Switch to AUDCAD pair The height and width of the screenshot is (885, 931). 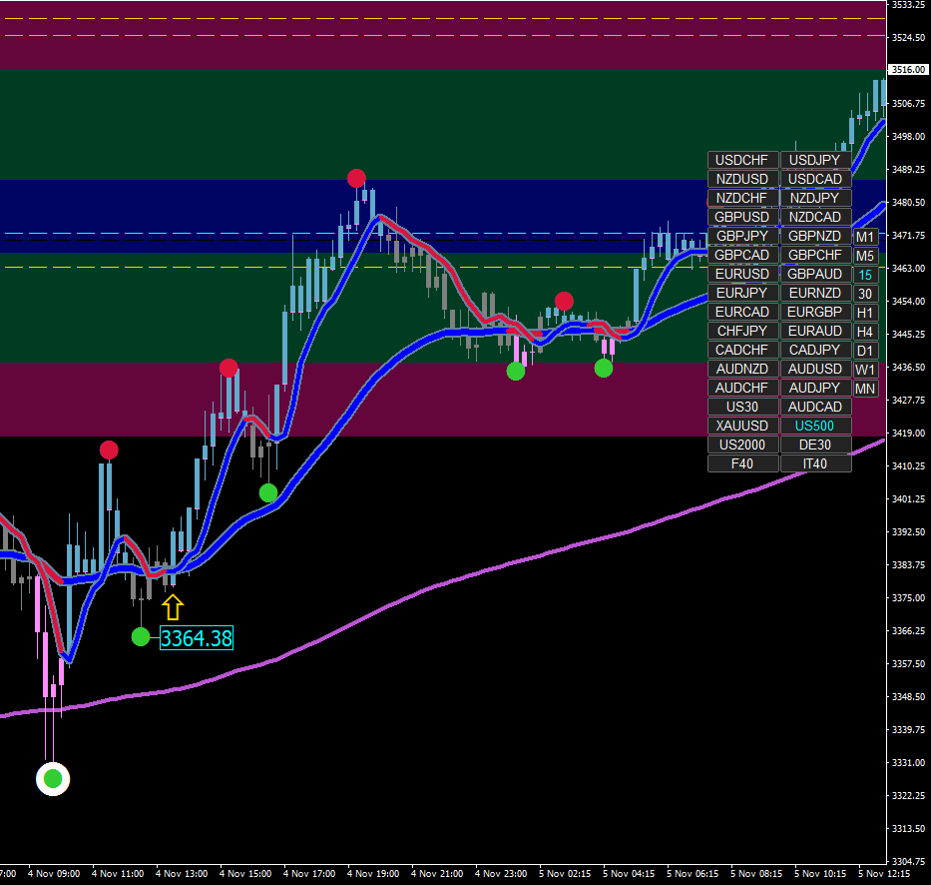coord(815,408)
